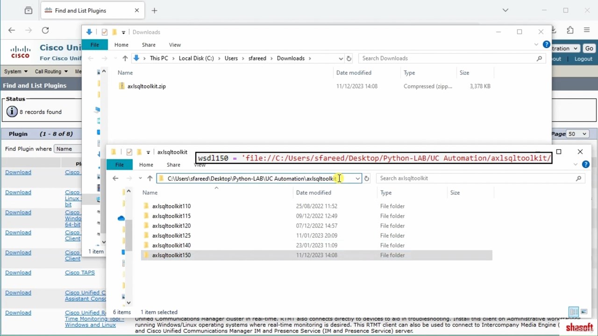
Task: Click the Go button in Cisco navigation
Action: coord(589,49)
